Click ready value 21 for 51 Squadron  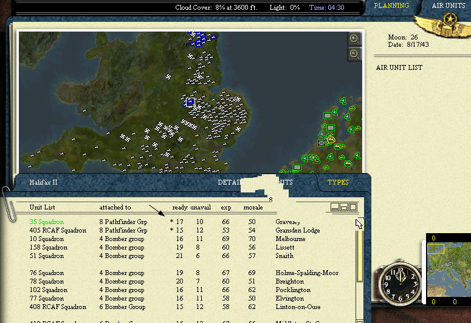[179, 256]
